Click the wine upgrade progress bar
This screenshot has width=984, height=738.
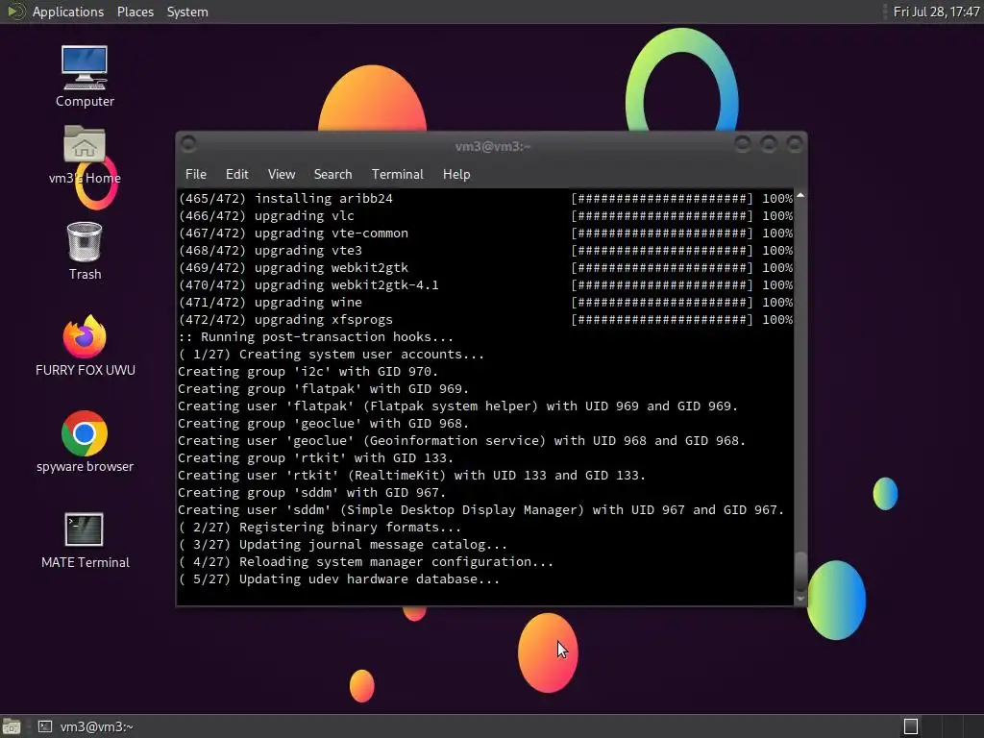[x=661, y=303]
